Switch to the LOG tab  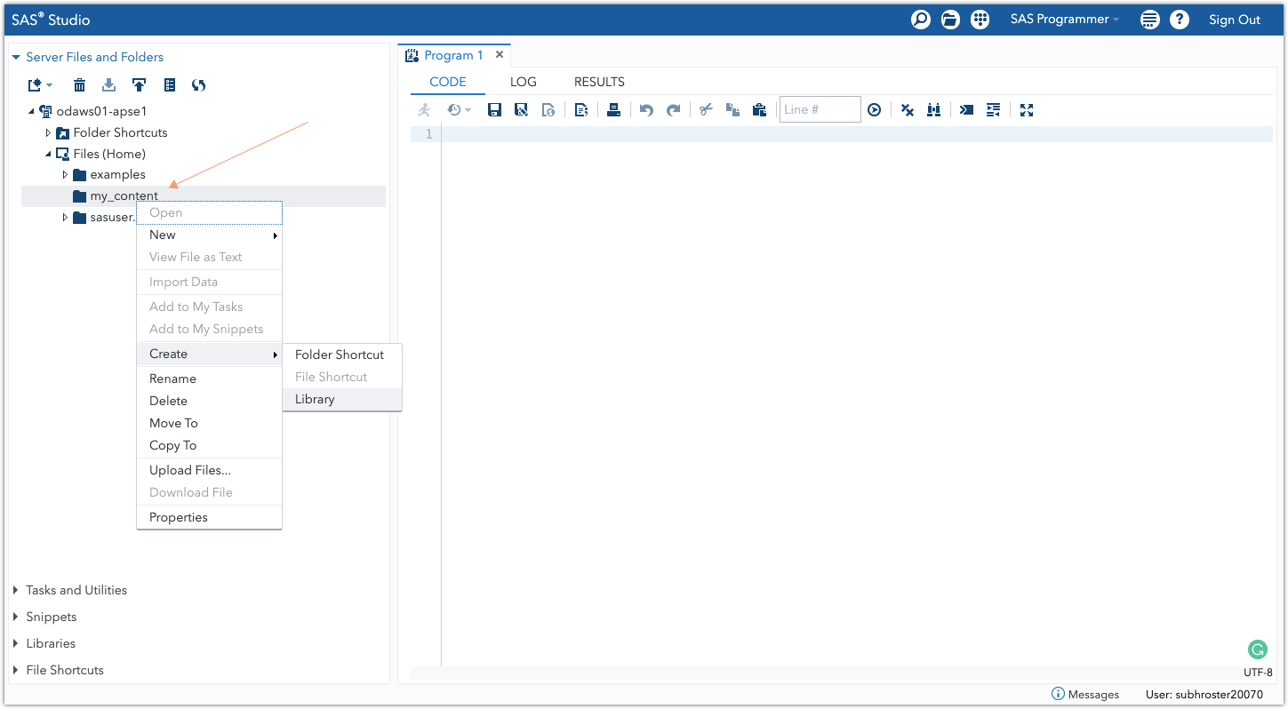(524, 82)
